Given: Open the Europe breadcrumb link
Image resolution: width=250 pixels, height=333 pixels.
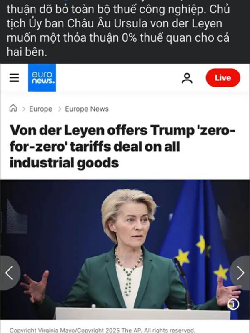Looking at the screenshot, I should (x=40, y=109).
